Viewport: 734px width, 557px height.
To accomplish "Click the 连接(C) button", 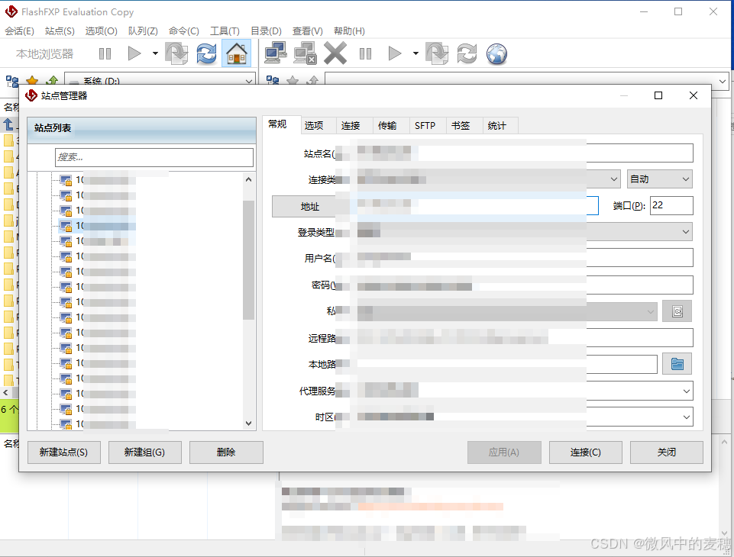I will [x=585, y=452].
